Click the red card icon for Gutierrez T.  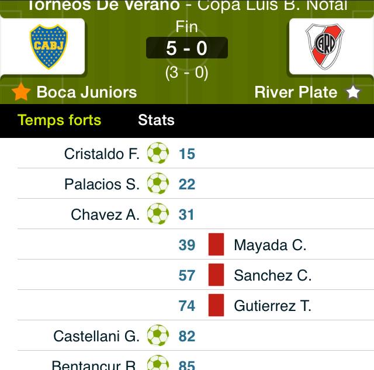[x=216, y=305]
